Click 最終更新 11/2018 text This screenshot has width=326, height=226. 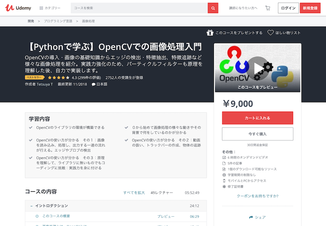(x=72, y=84)
